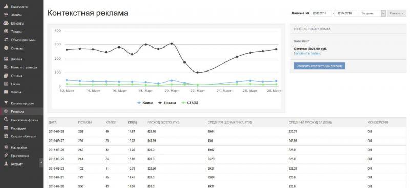Screen dimensions: 410x188
Task: Click the Показы final point at 28 March
Action: 276,49
